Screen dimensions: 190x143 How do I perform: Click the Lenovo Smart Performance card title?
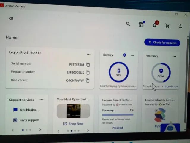coord(117,100)
